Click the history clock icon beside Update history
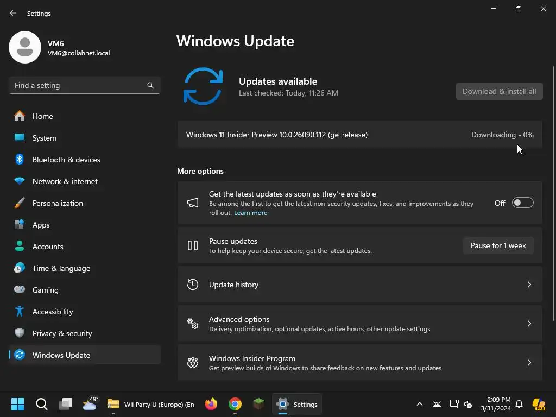The width and height of the screenshot is (556, 417). [193, 285]
